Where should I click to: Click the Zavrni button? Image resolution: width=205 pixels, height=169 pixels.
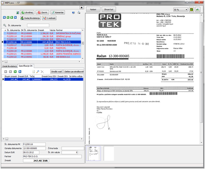click(x=42, y=12)
